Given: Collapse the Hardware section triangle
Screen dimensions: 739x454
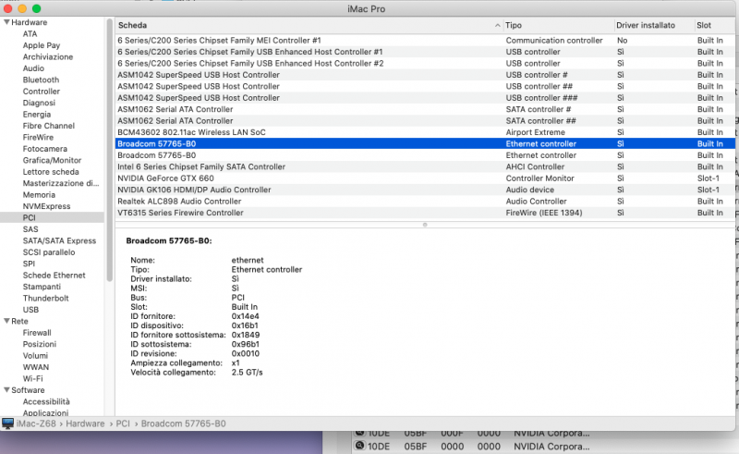Looking at the screenshot, I should tap(6, 22).
